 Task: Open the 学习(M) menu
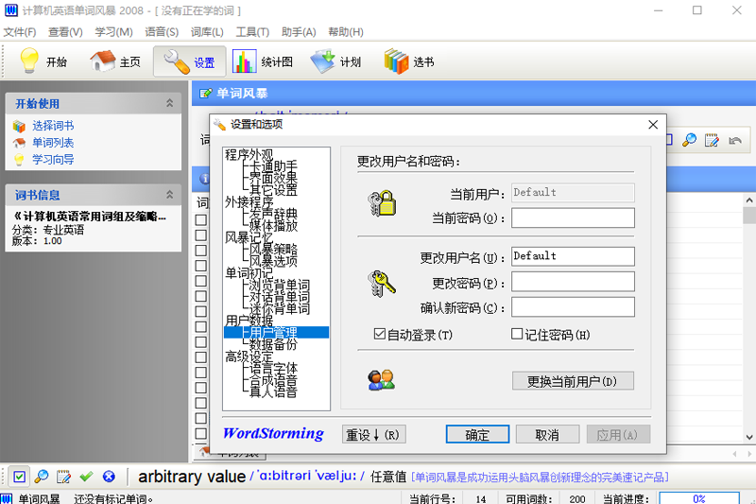pyautogui.click(x=113, y=32)
